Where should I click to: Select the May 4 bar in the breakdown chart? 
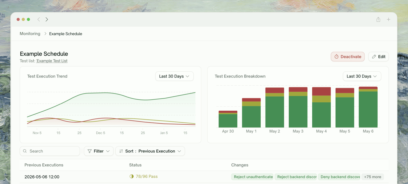click(x=322, y=107)
